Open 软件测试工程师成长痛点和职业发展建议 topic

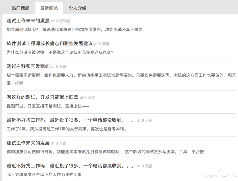[x=50, y=44]
